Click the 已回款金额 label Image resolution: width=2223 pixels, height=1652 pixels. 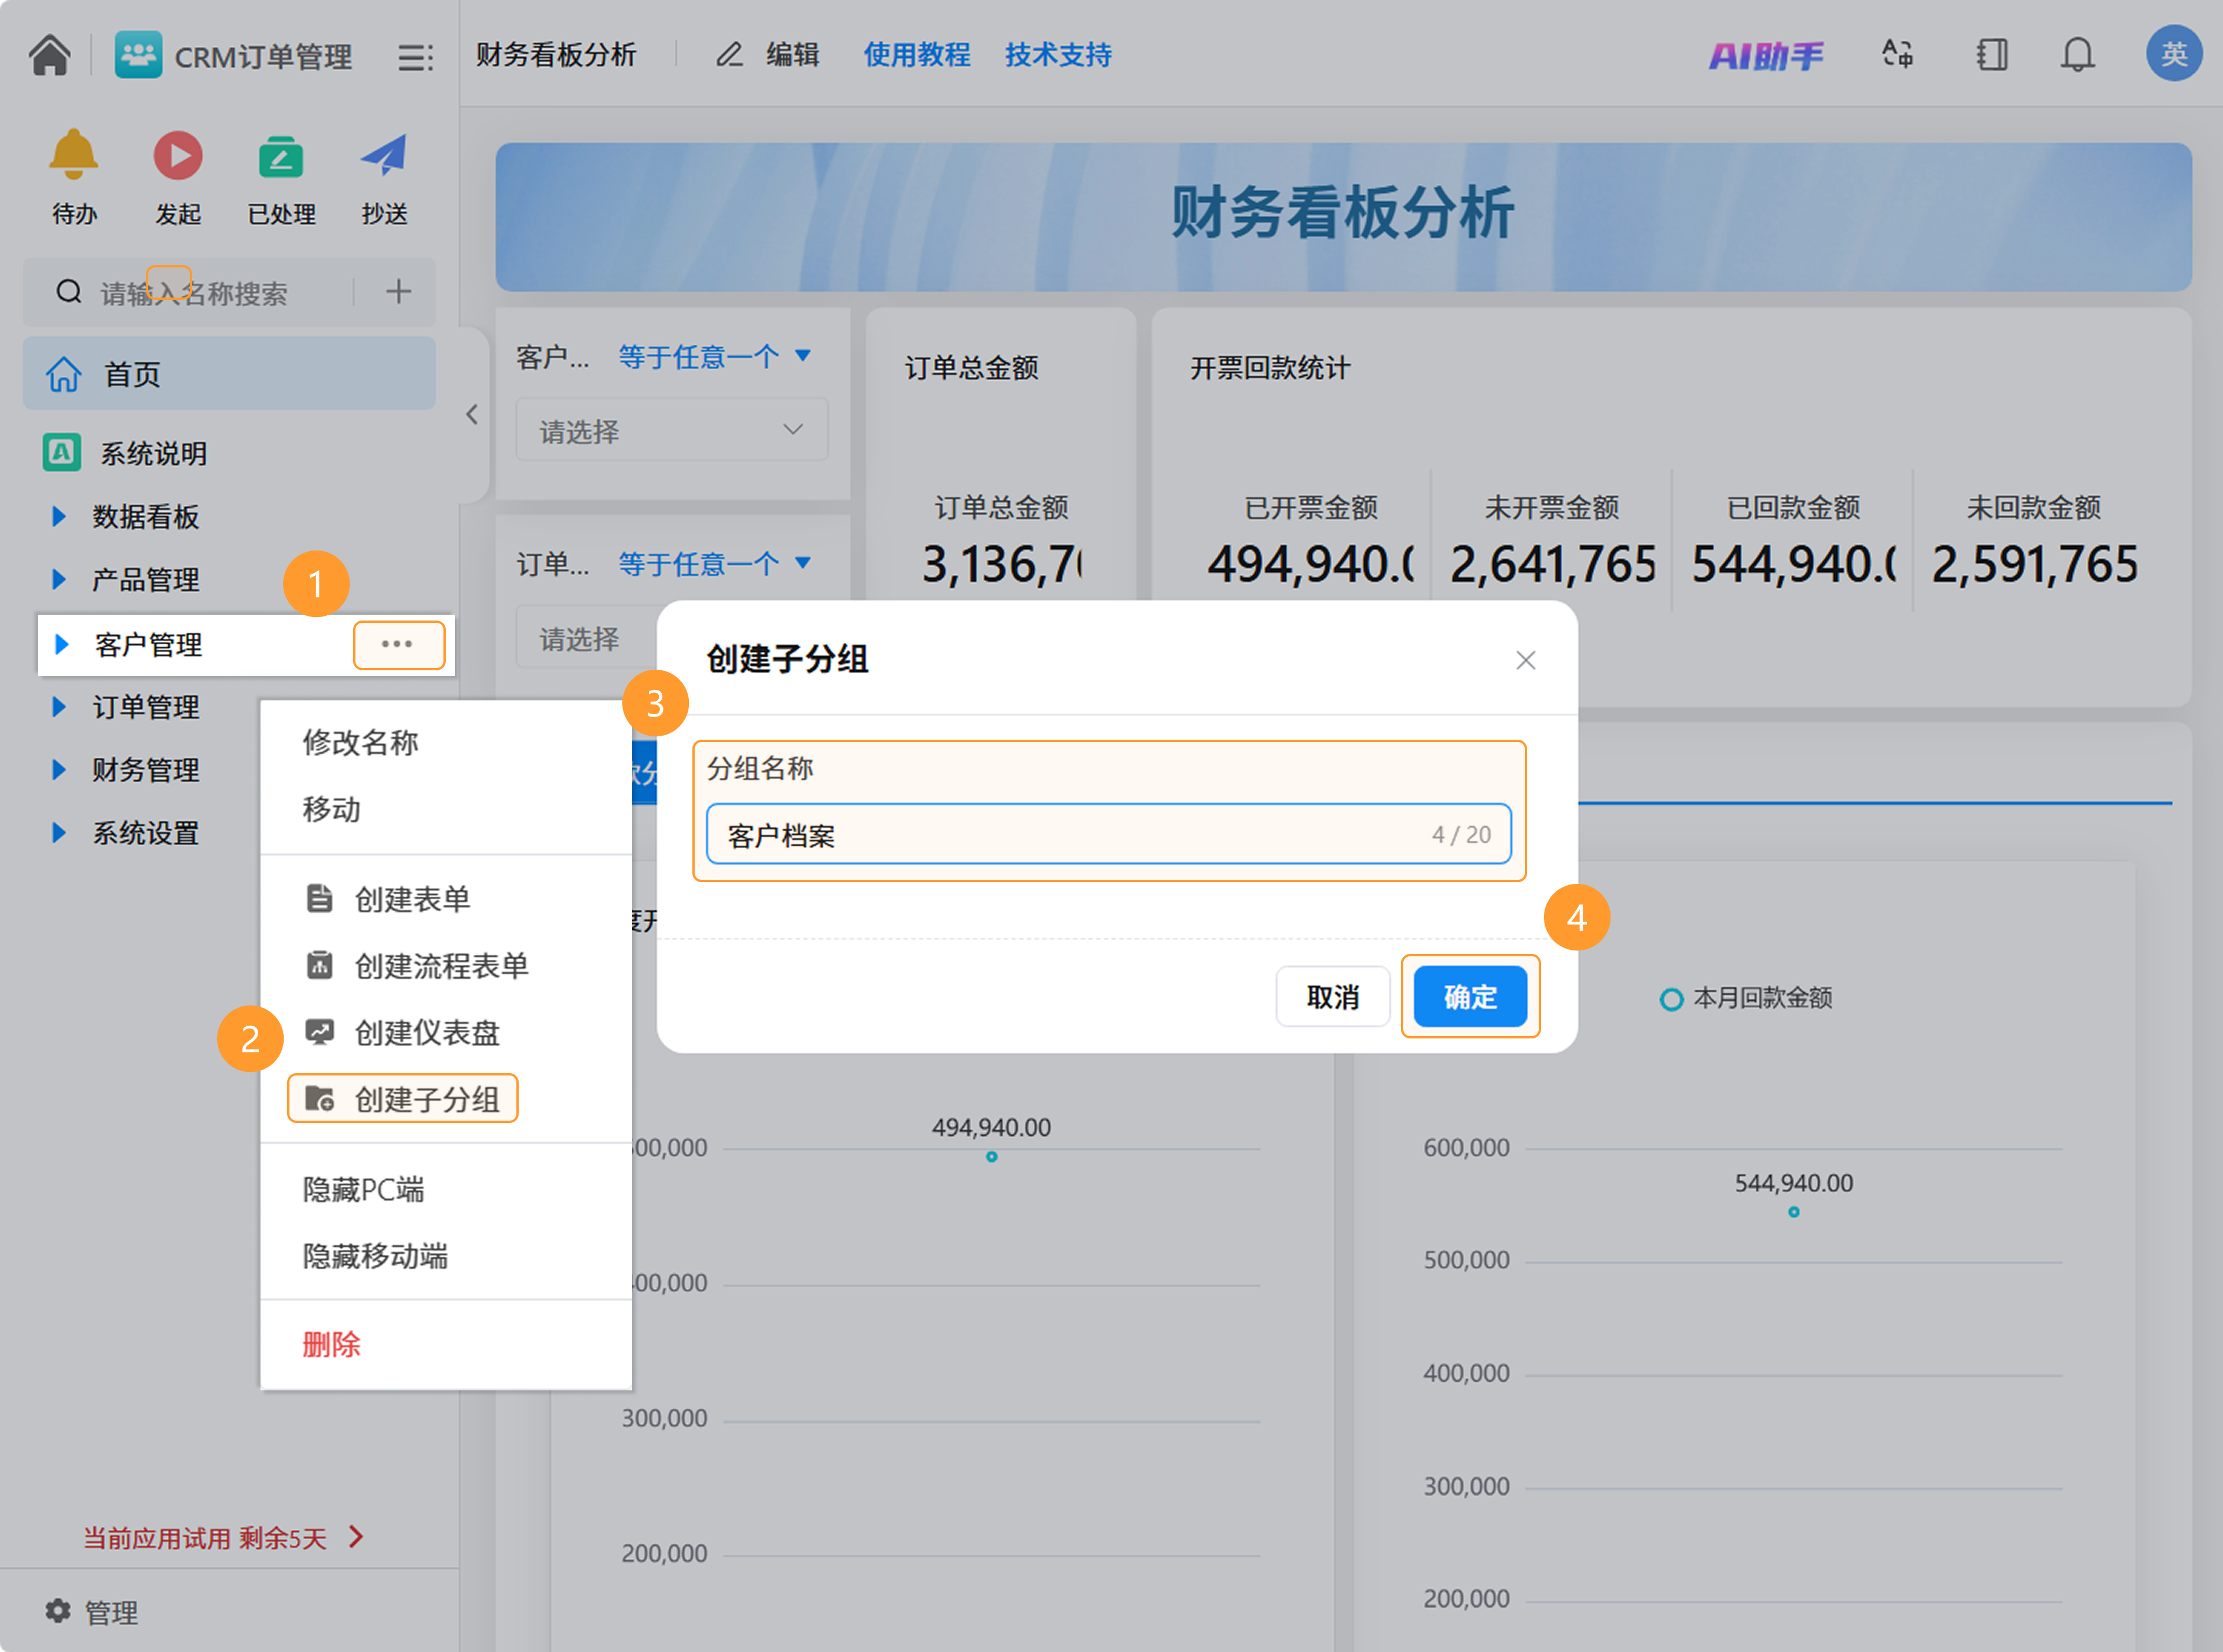pos(1793,508)
